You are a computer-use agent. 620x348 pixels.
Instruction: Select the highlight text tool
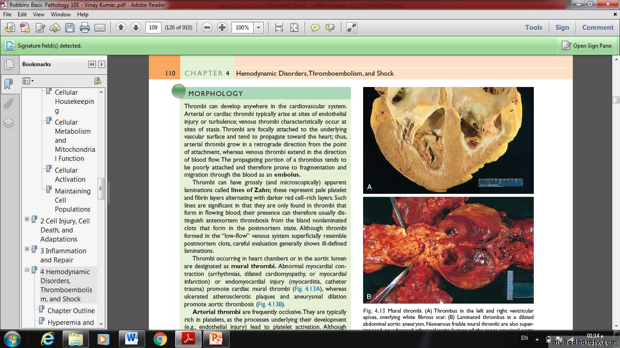coord(330,28)
